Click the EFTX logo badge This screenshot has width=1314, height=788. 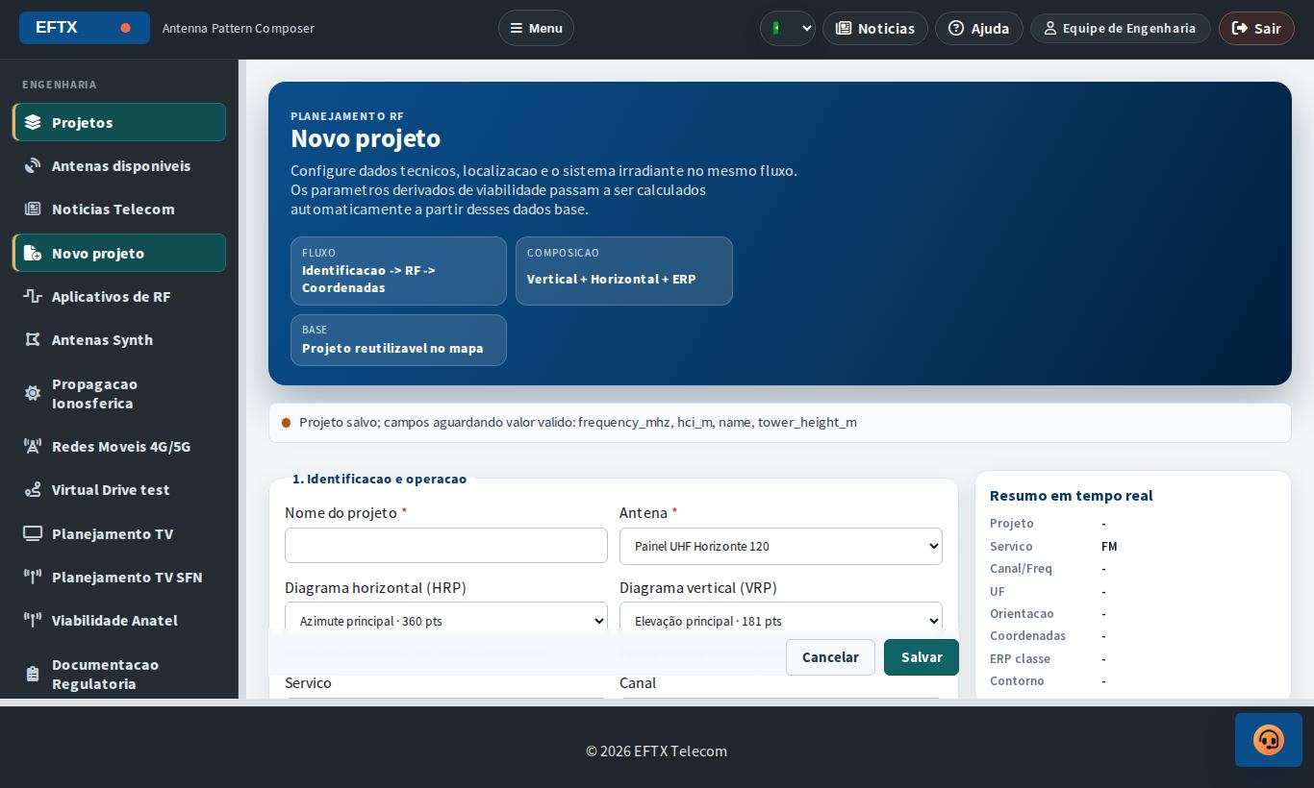(85, 28)
